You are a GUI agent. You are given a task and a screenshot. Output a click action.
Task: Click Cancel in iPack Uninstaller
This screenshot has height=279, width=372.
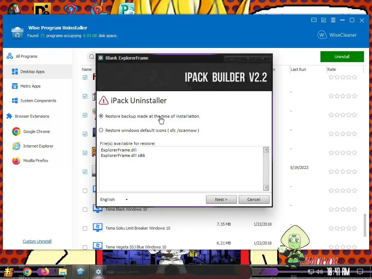[x=254, y=199]
